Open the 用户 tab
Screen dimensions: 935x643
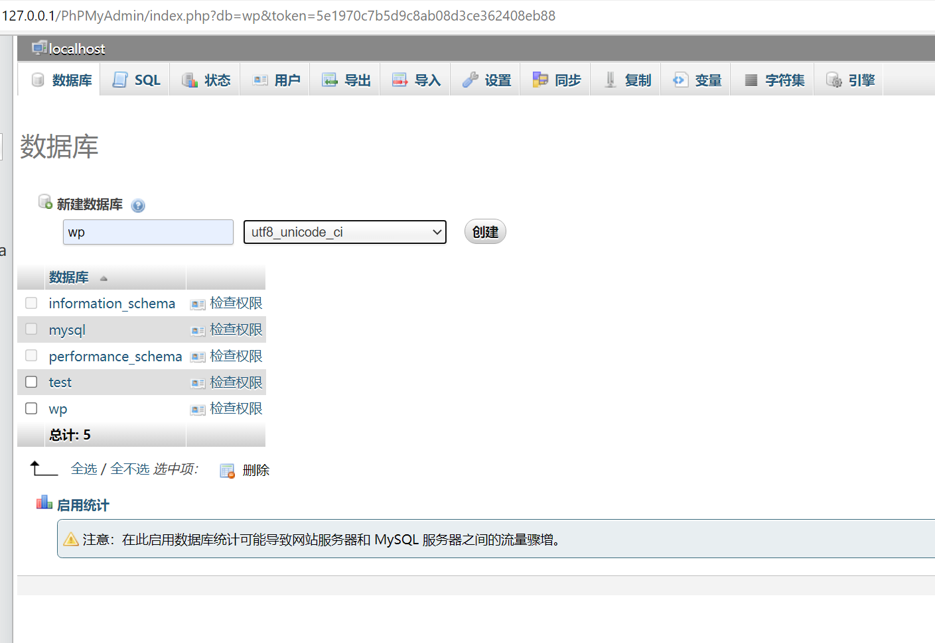pyautogui.click(x=275, y=80)
